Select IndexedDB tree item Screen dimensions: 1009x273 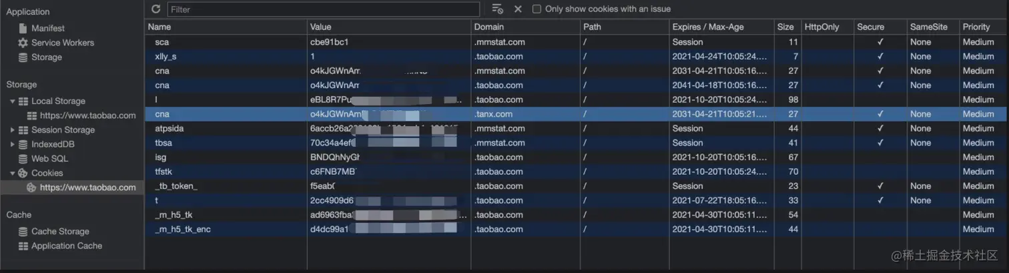pyautogui.click(x=53, y=144)
